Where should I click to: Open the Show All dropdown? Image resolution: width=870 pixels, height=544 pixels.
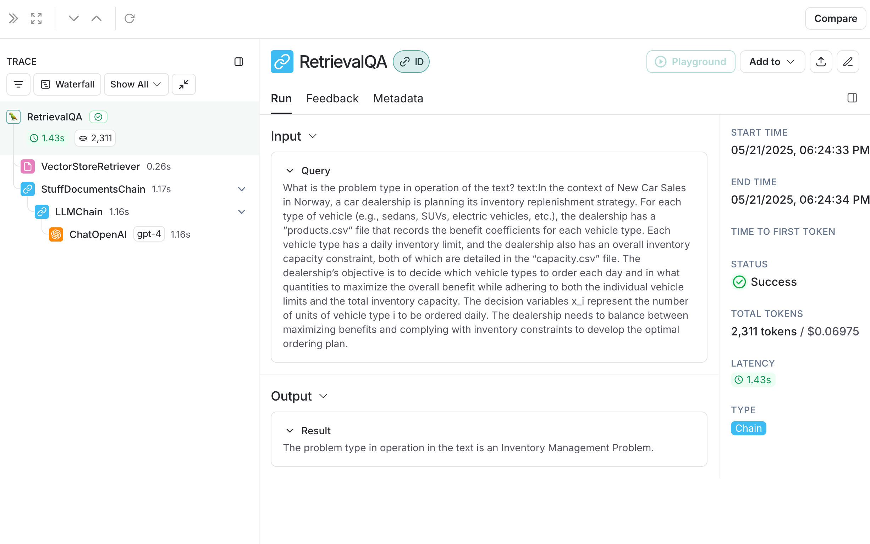point(136,84)
